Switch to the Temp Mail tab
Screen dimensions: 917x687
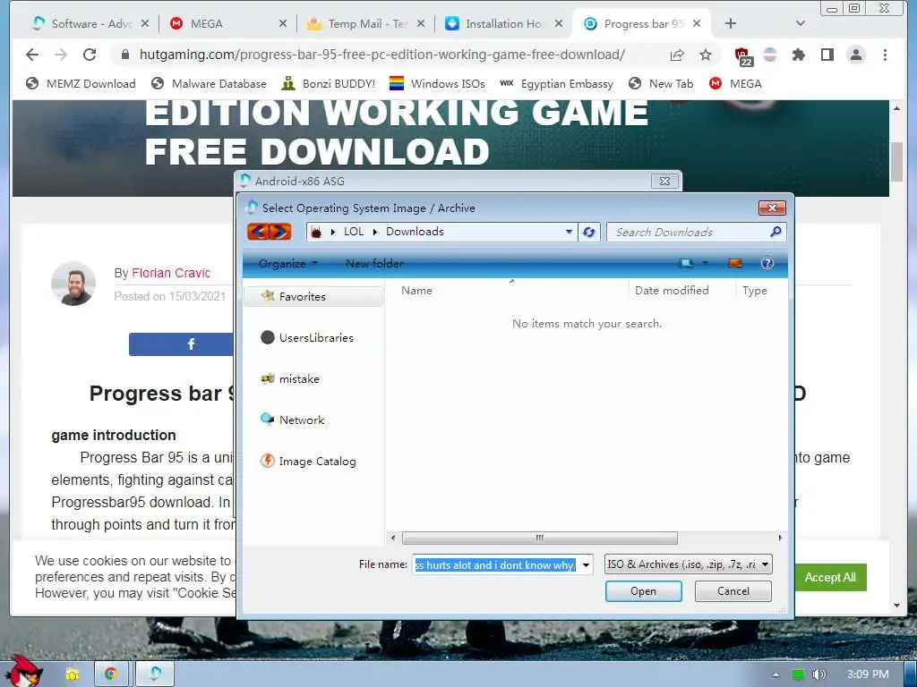click(x=366, y=24)
